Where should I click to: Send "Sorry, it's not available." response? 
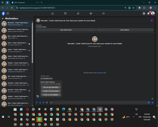pyautogui.click(x=51, y=95)
